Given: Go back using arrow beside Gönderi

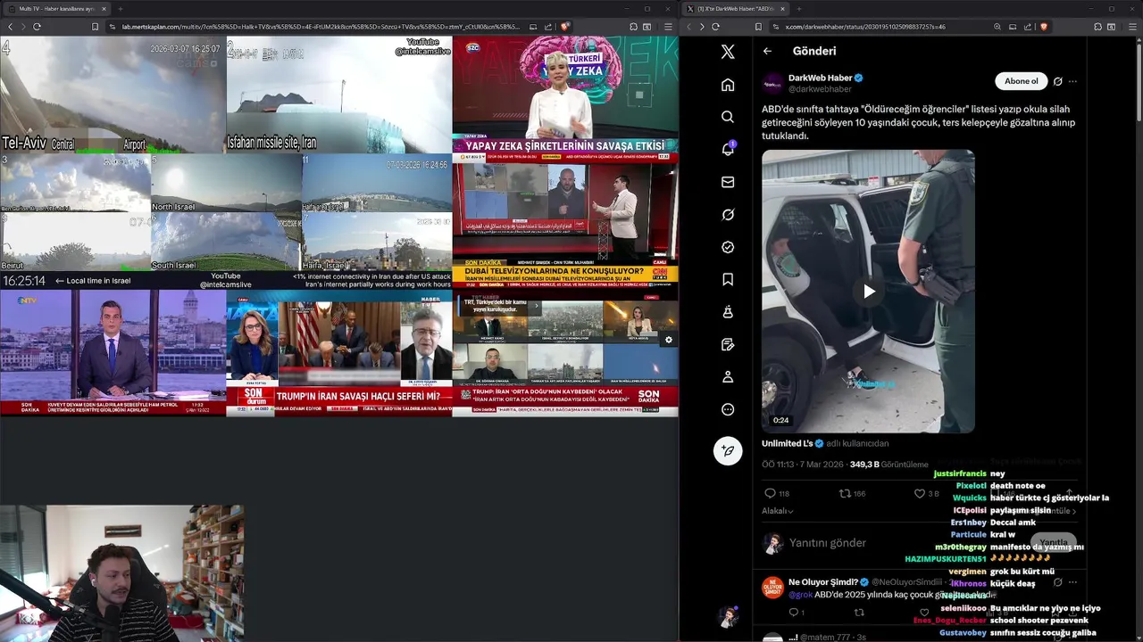Looking at the screenshot, I should pos(767,51).
